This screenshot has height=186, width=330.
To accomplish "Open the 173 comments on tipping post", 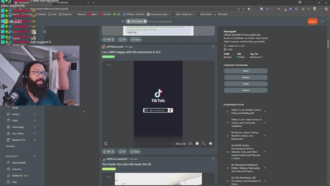I will pos(122,40).
